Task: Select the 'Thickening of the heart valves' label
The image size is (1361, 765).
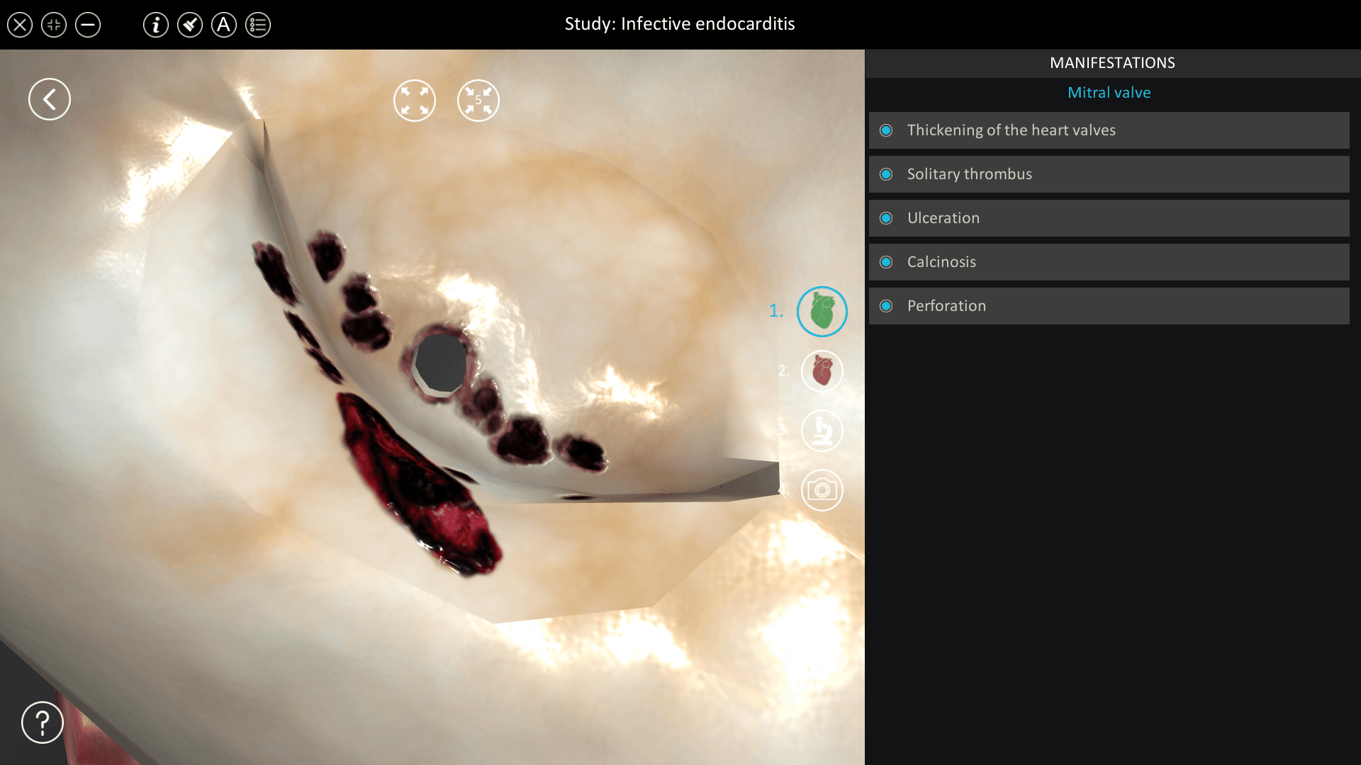Action: (x=1012, y=130)
